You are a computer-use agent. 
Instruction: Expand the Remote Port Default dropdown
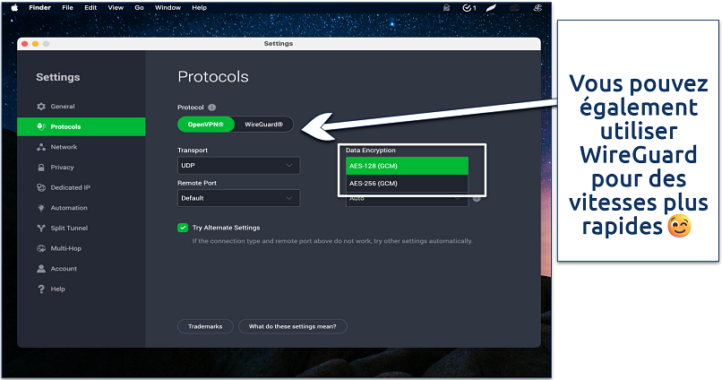tap(238, 198)
